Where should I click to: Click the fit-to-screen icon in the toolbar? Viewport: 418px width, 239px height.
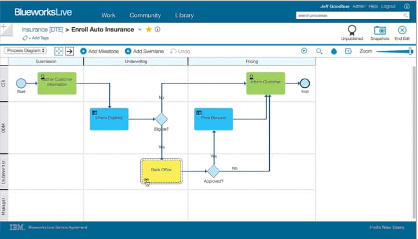tap(58, 51)
